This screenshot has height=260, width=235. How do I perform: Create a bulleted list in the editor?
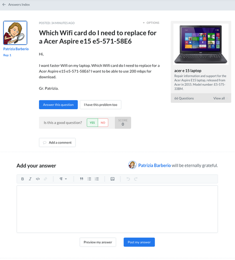pyautogui.click(x=89, y=179)
